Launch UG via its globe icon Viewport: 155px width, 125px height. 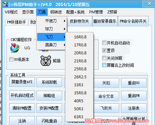(x=15, y=48)
